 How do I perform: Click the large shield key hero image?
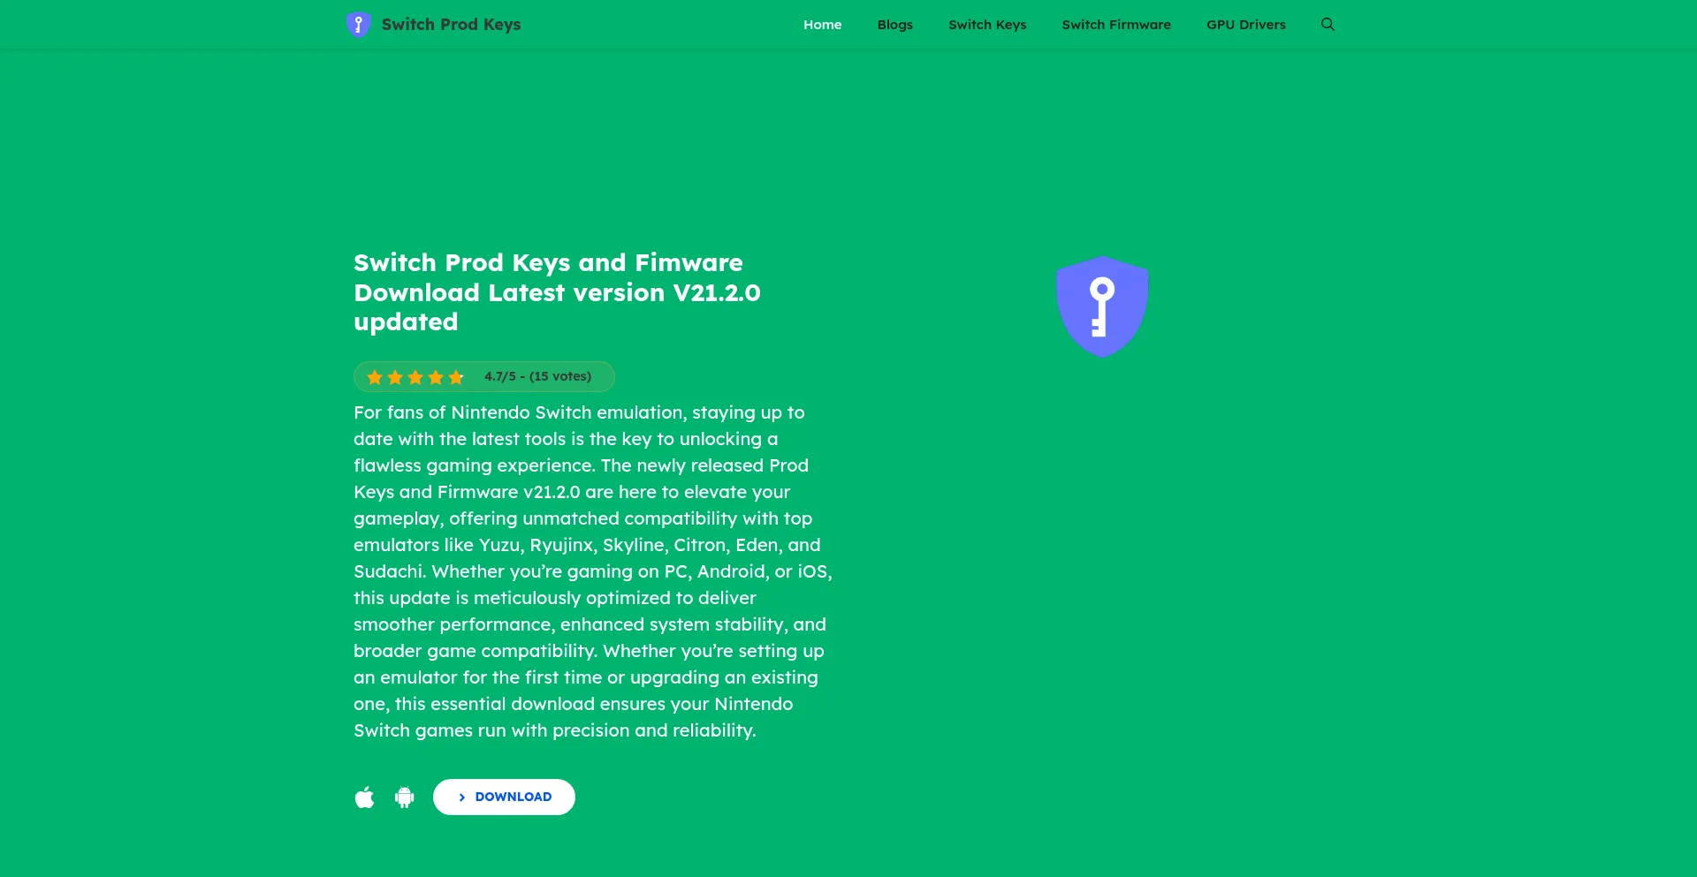(1102, 306)
